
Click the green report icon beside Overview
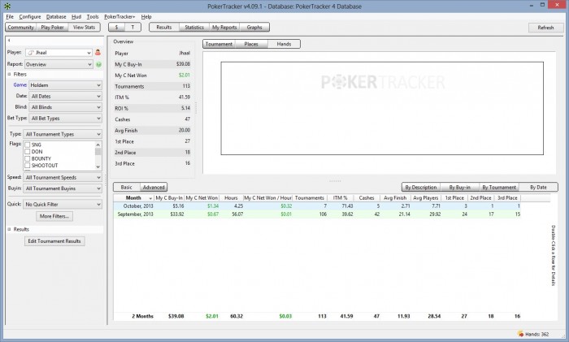tap(98, 64)
